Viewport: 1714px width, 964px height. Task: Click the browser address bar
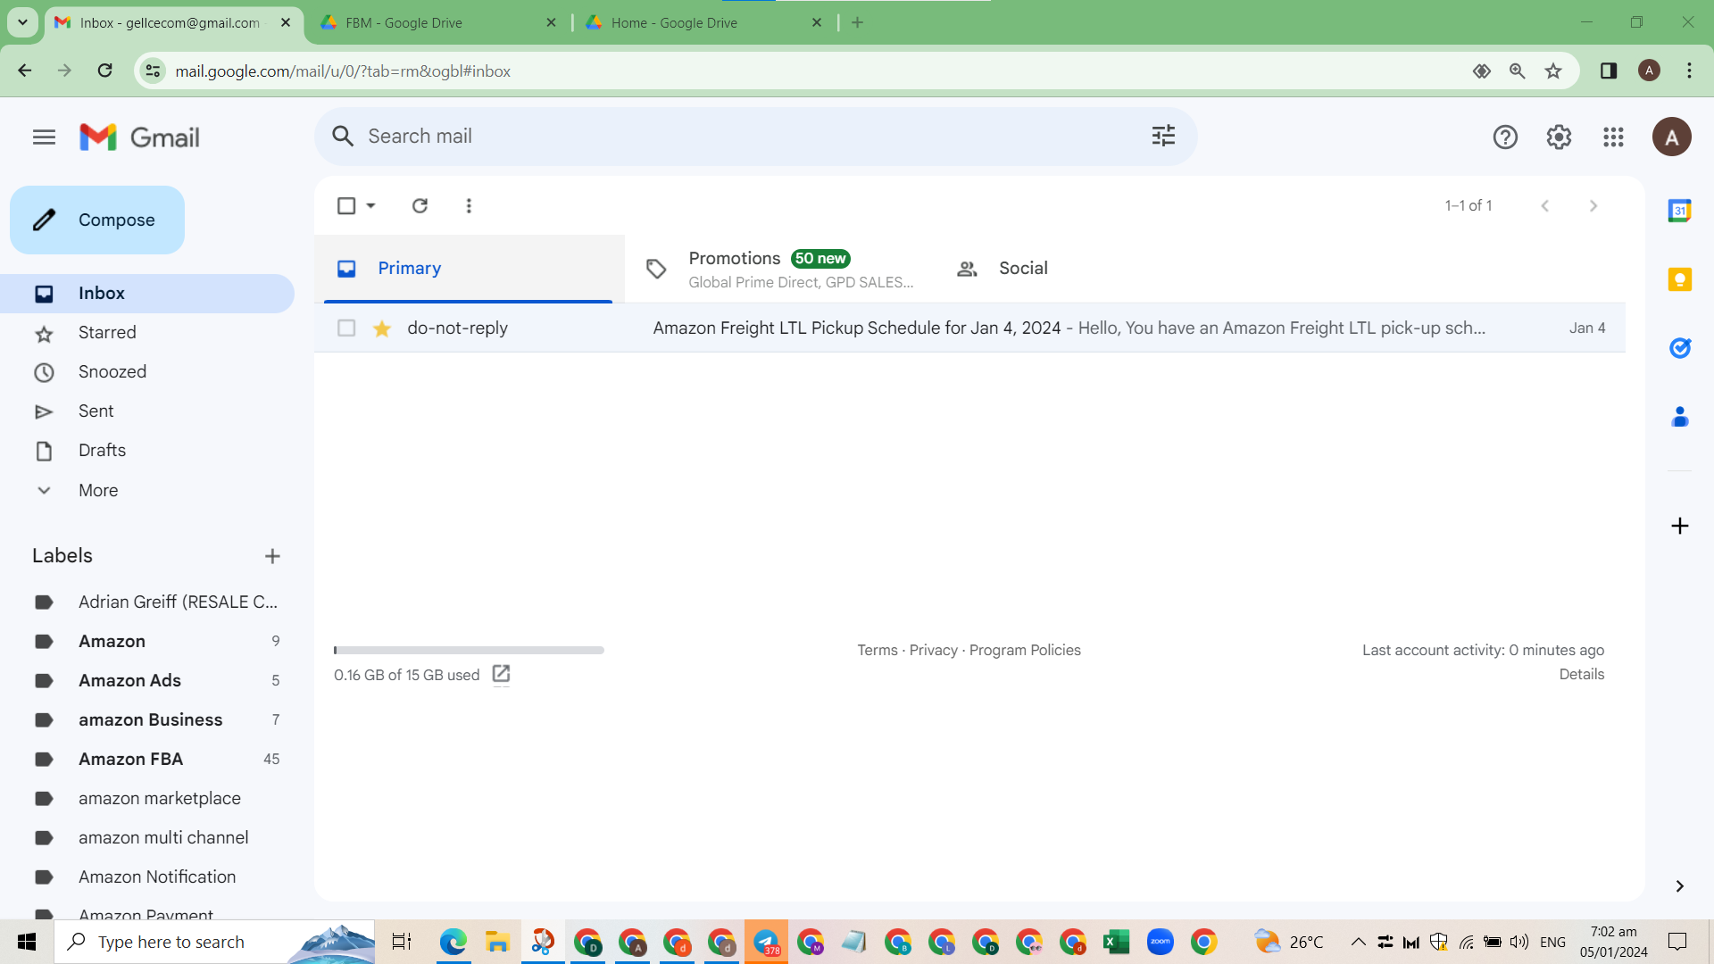803,71
